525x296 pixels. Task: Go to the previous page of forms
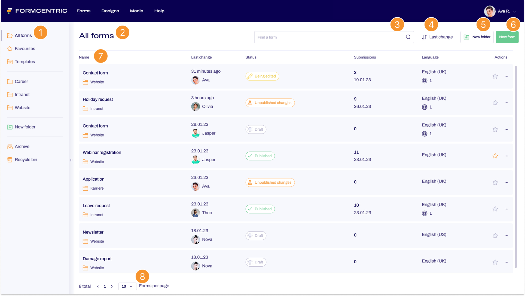click(x=98, y=286)
